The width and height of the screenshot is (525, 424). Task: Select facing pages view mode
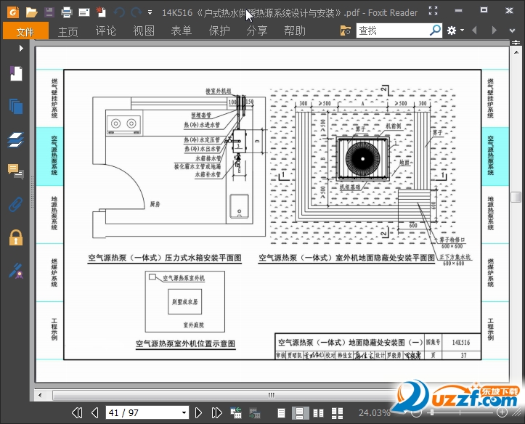pos(318,413)
